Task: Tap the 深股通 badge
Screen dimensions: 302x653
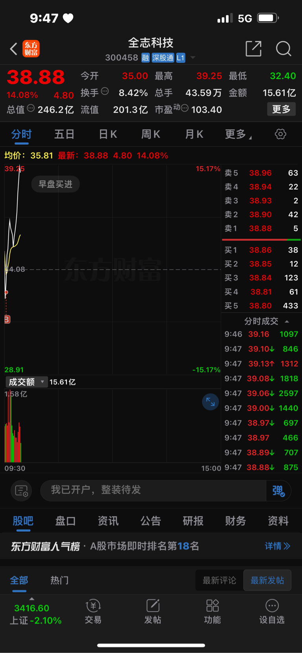Action: click(x=163, y=58)
